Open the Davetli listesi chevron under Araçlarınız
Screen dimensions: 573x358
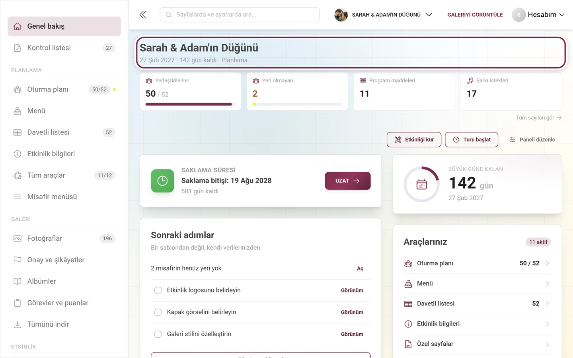coord(548,304)
